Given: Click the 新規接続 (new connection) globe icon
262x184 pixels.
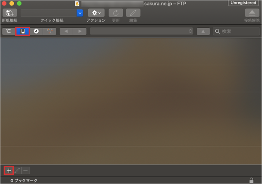Looking at the screenshot, I should (x=10, y=13).
